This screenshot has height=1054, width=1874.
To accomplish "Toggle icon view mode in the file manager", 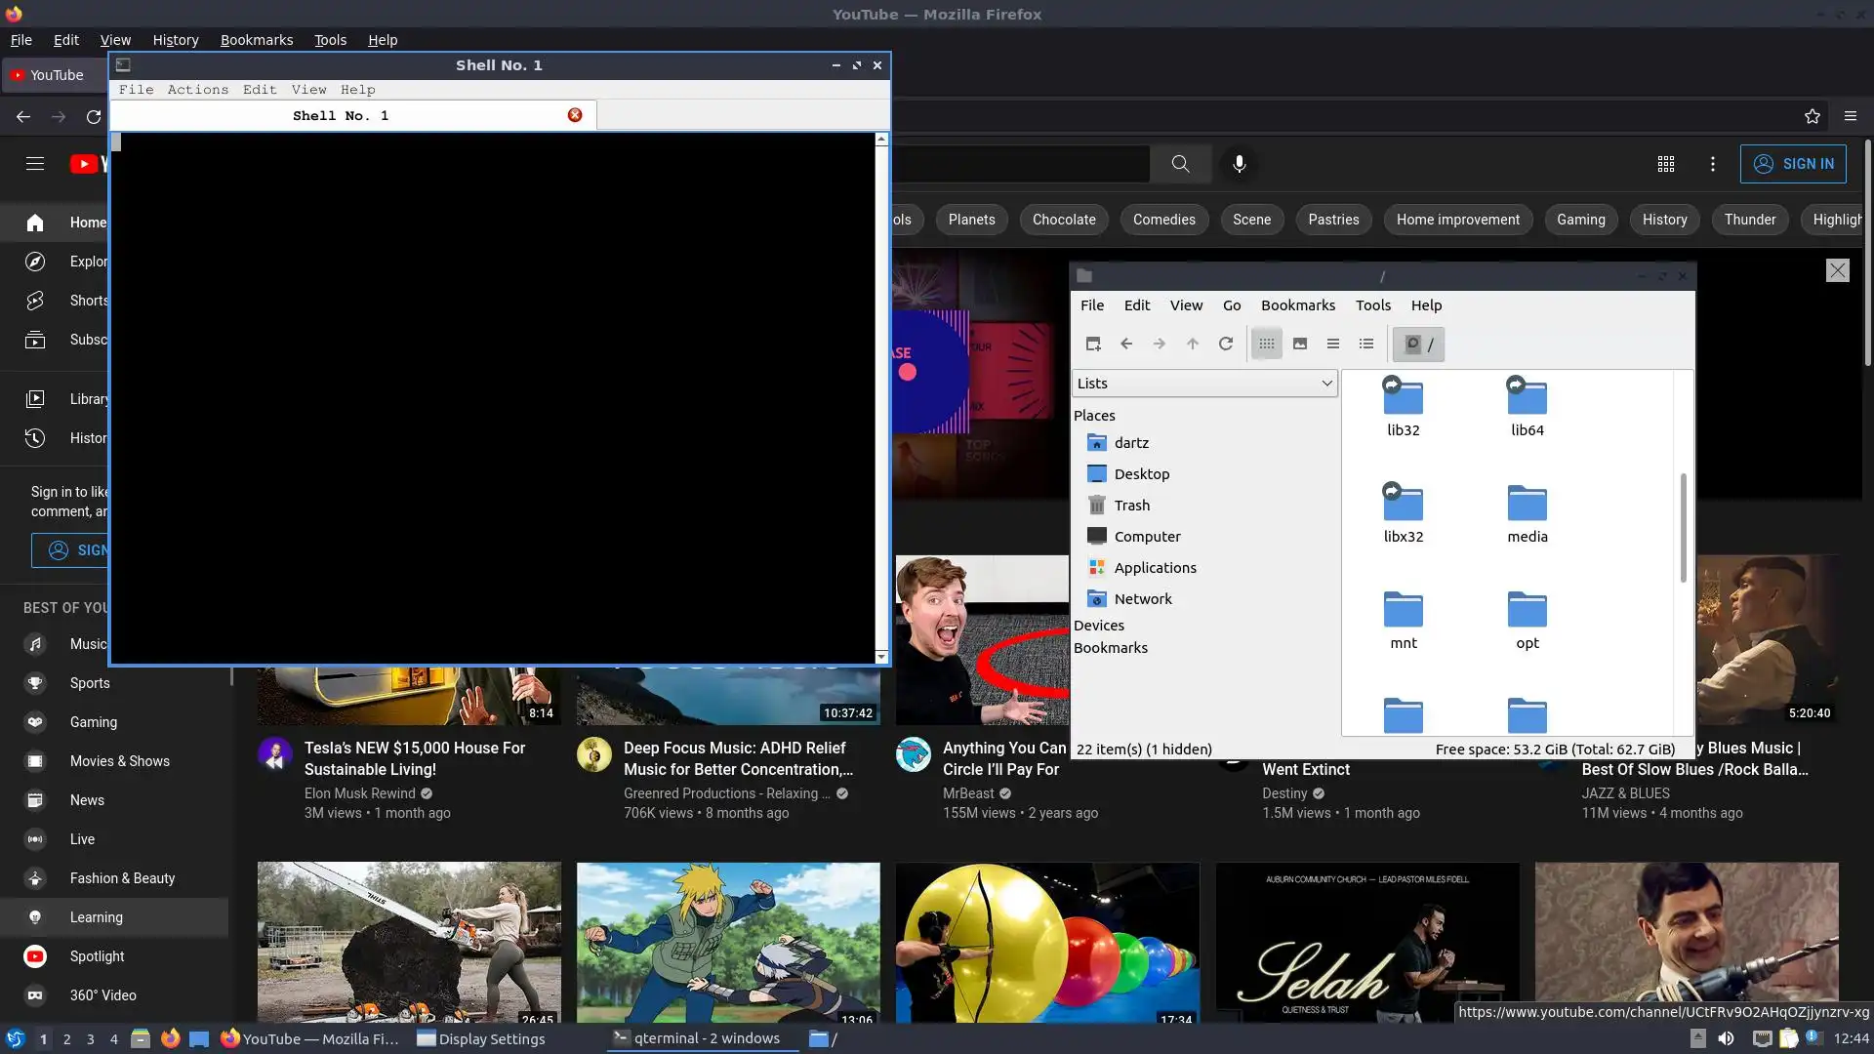I will [x=1267, y=344].
